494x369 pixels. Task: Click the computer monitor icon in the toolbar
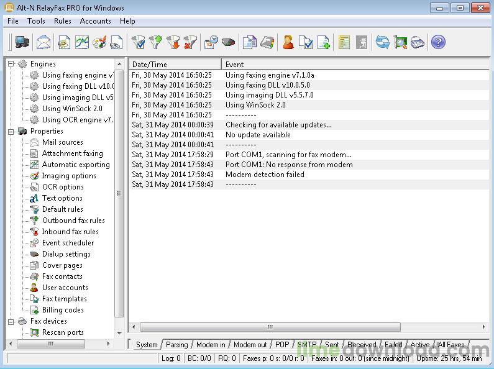tap(22, 42)
